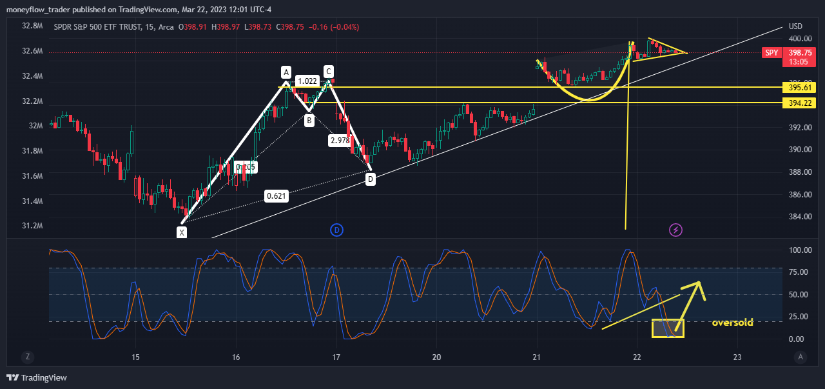The width and height of the screenshot is (825, 389).
Task: Click the high value H398.97
Action: [225, 27]
